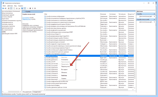The width and height of the screenshot is (158, 97).
Task: Click the Computer Management title bar icon
Action: 3,3
